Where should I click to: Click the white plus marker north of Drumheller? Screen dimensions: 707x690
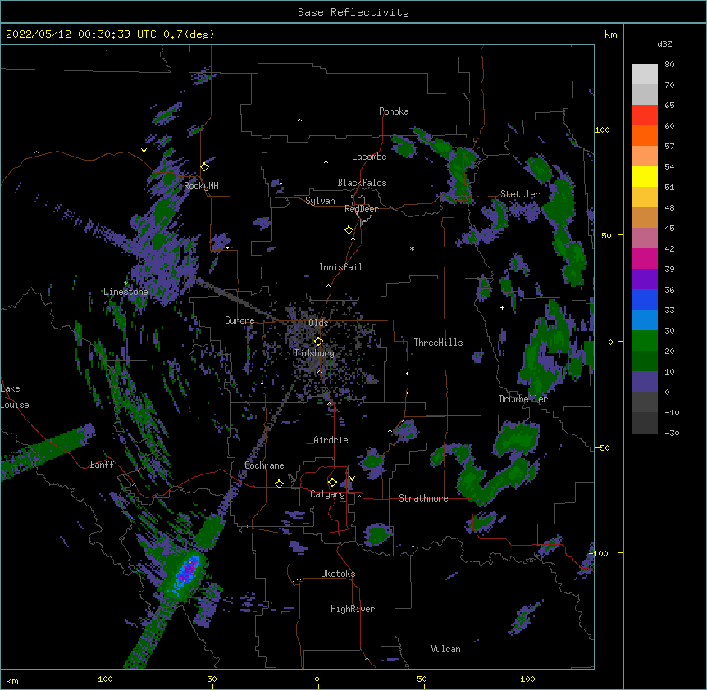[502, 308]
